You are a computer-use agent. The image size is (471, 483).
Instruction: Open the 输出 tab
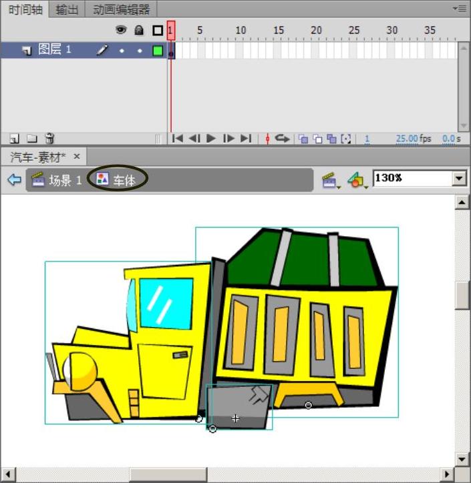(x=67, y=10)
